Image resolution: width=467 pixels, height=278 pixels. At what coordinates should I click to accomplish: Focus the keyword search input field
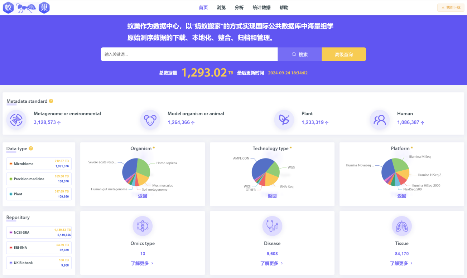click(189, 54)
